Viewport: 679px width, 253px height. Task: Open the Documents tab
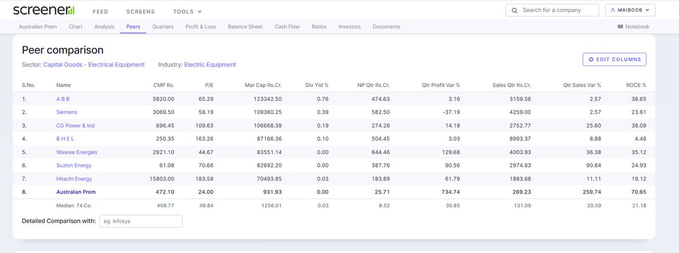386,27
